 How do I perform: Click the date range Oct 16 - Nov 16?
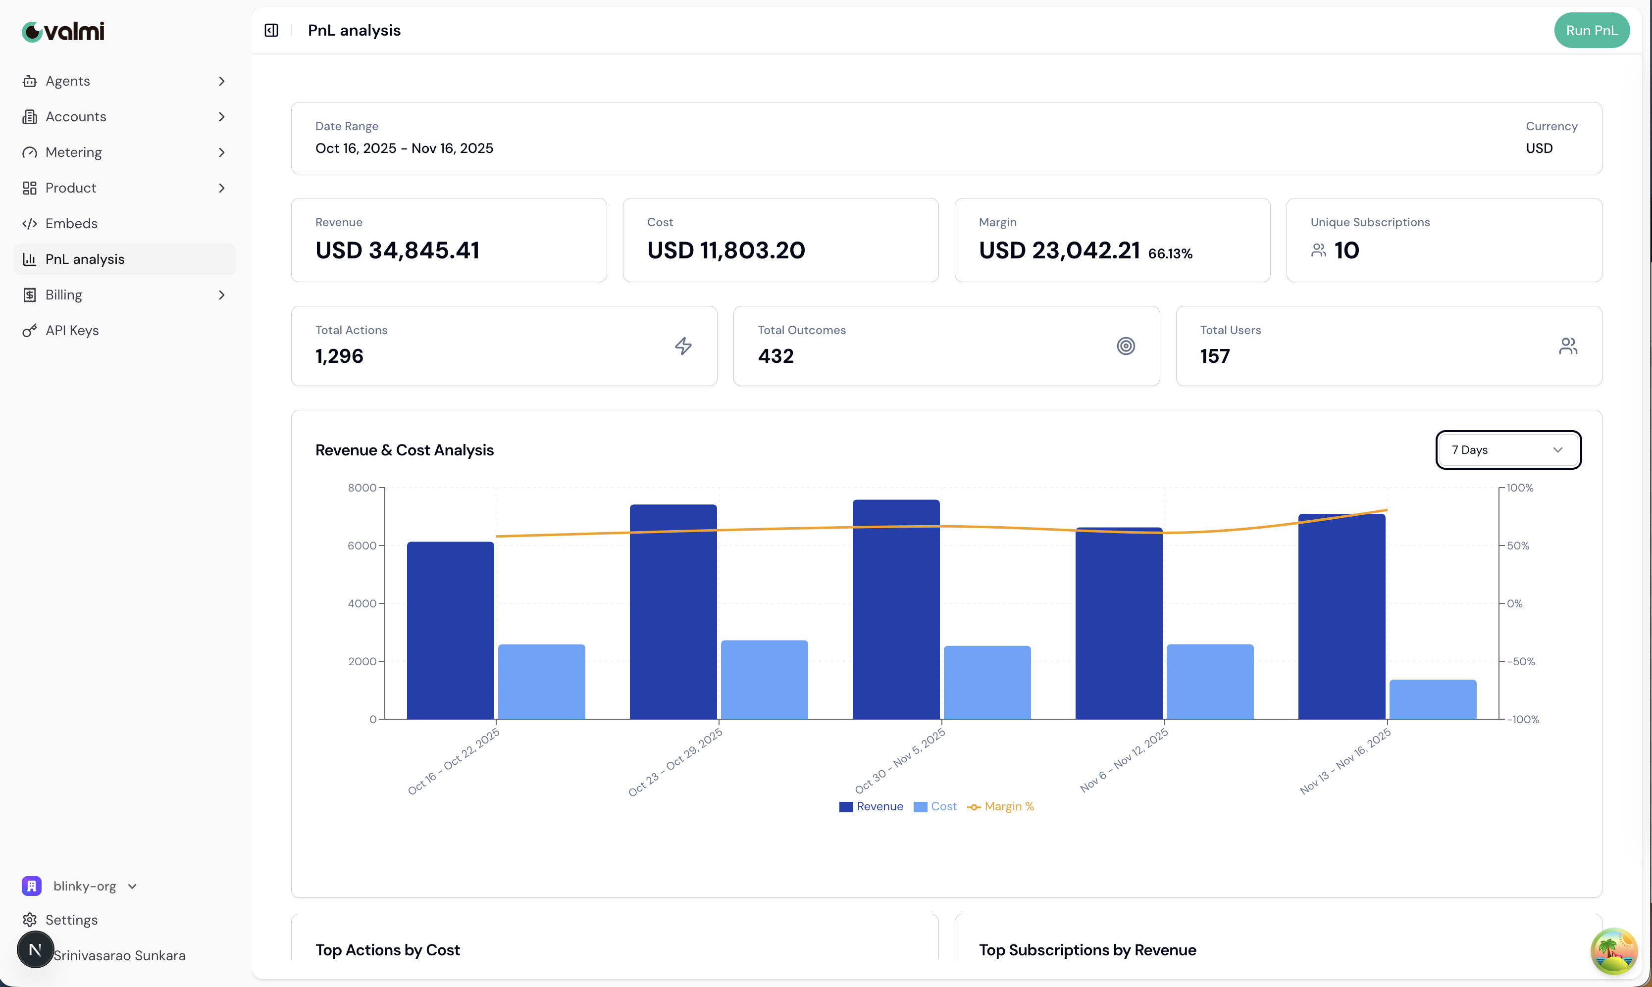404,148
